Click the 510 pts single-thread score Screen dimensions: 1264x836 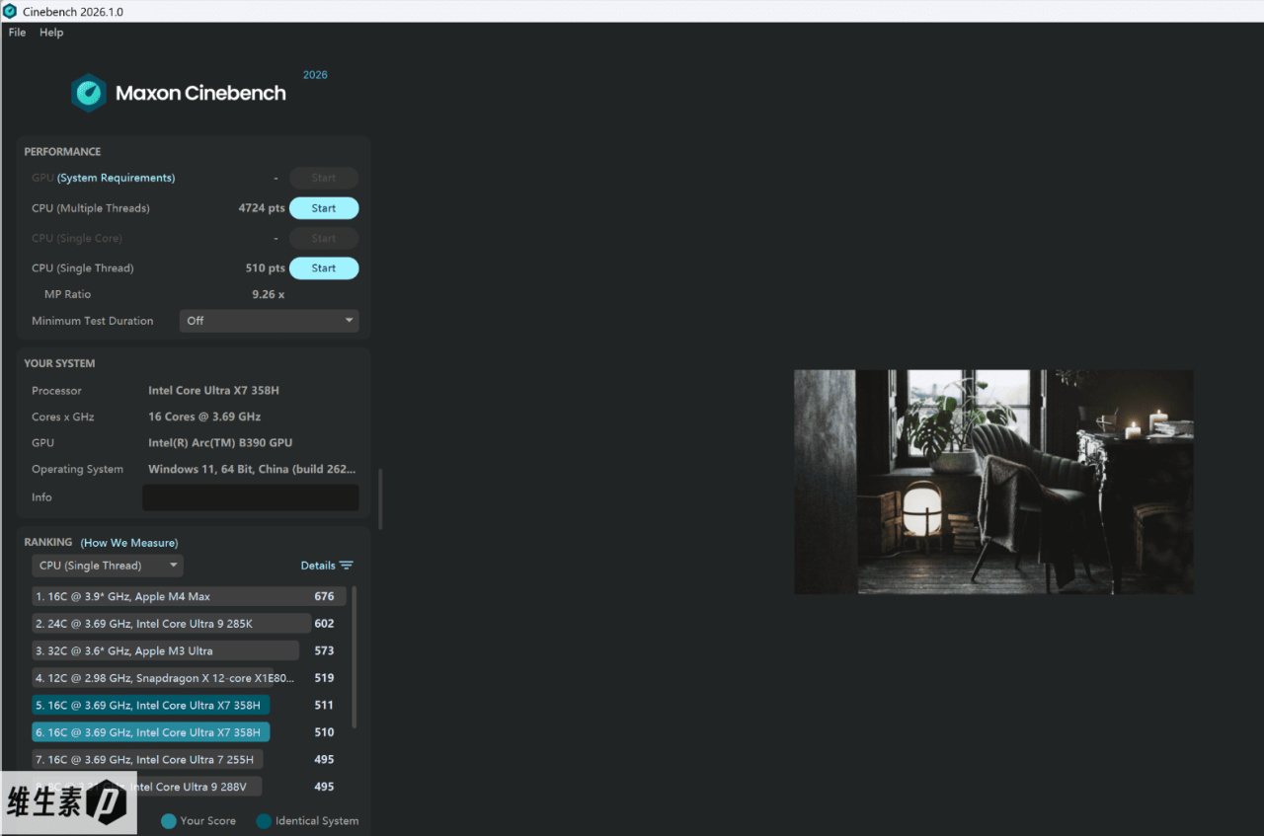[266, 268]
